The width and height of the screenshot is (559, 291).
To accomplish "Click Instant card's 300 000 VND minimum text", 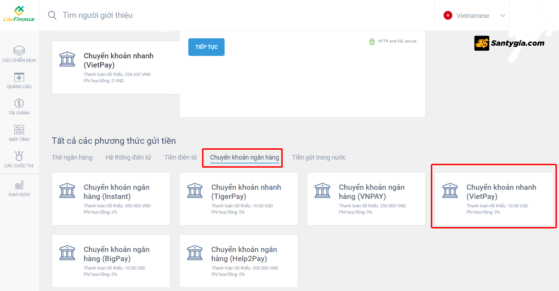I will (117, 206).
